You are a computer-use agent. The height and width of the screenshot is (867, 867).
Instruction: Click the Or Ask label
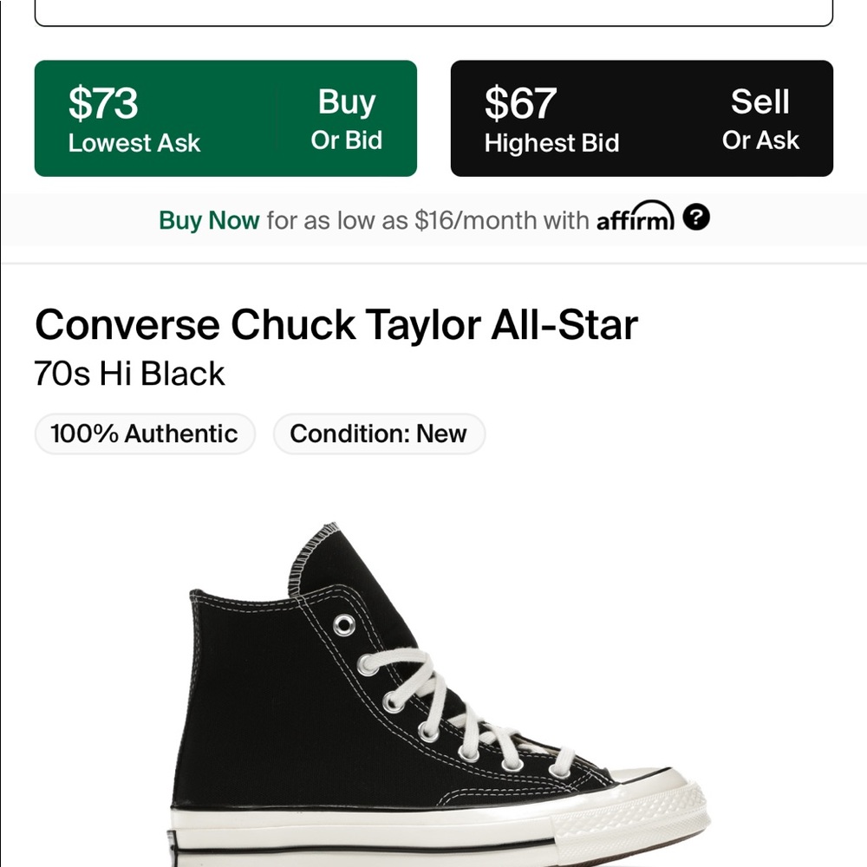(x=761, y=140)
